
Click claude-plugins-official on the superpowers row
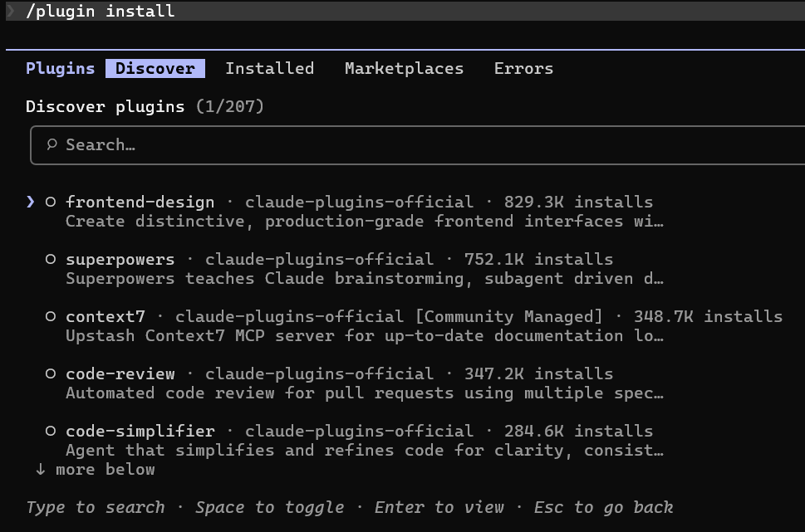click(319, 260)
